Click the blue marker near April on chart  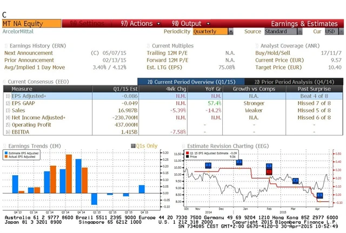[320, 195]
